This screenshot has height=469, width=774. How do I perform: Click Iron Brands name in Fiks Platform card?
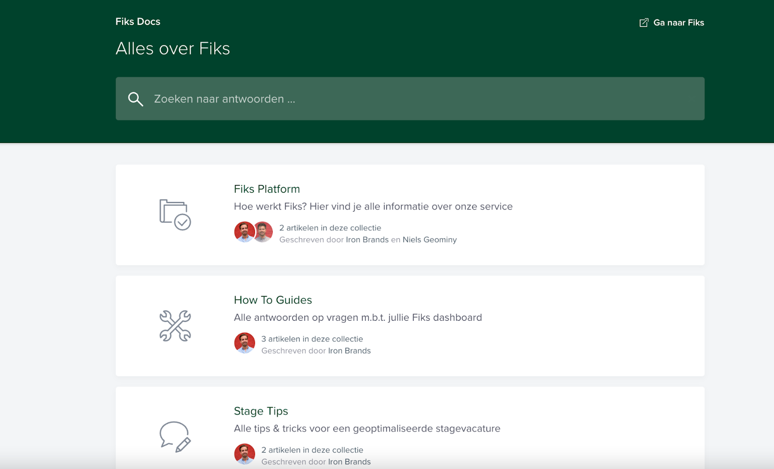367,240
